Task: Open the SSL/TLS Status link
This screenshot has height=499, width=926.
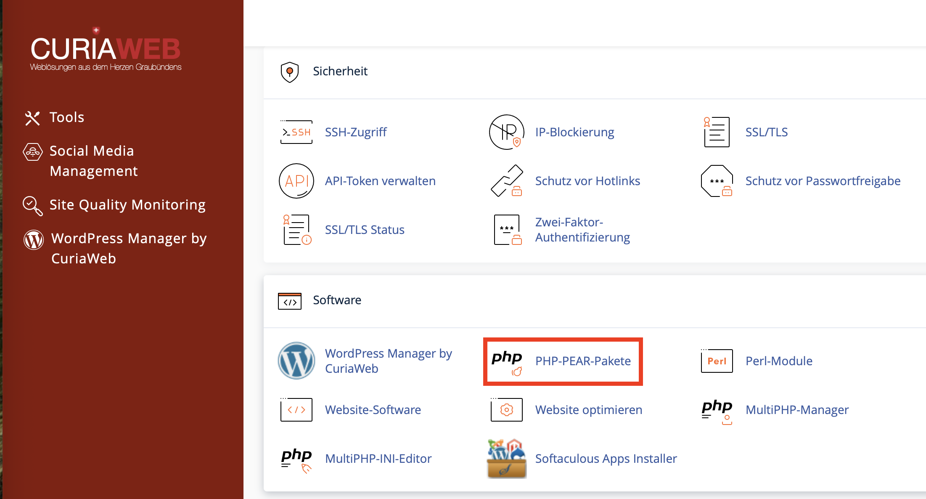Action: tap(365, 230)
